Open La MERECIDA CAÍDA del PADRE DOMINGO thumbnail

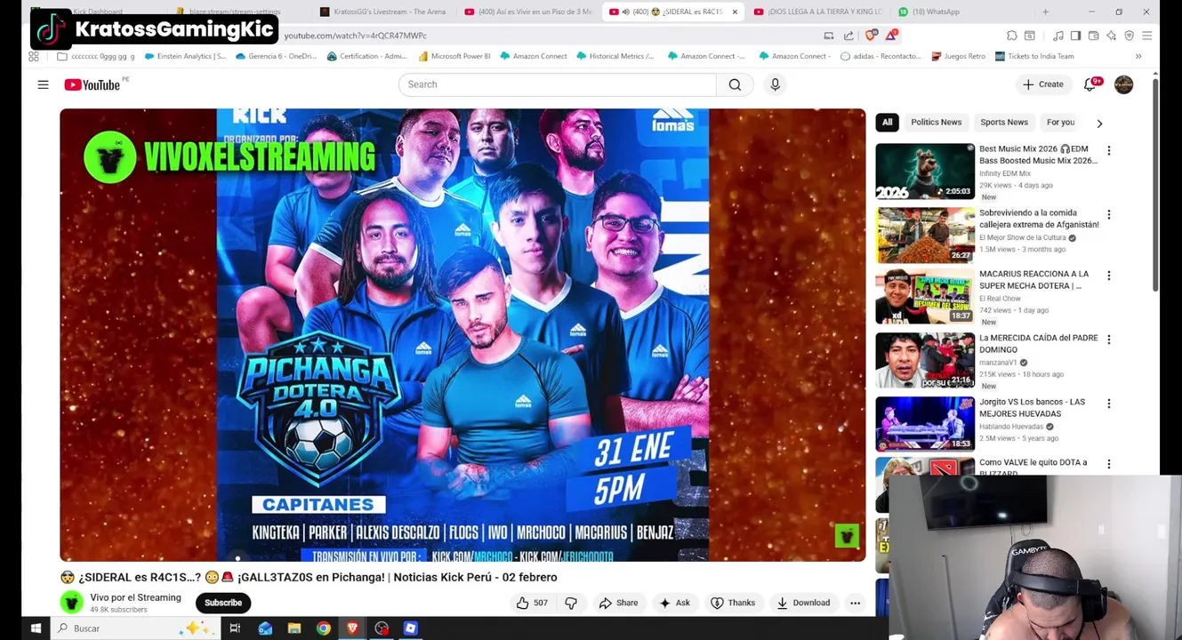pyautogui.click(x=925, y=360)
